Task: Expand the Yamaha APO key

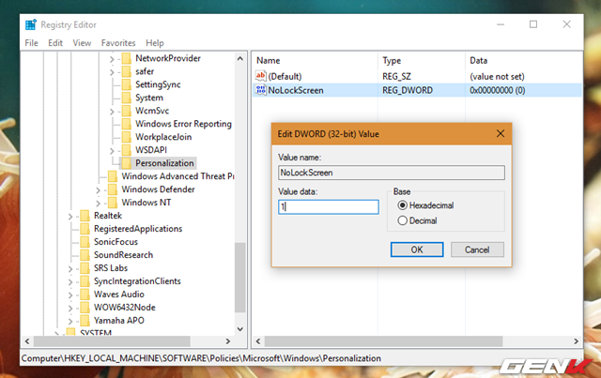Action: tap(70, 322)
